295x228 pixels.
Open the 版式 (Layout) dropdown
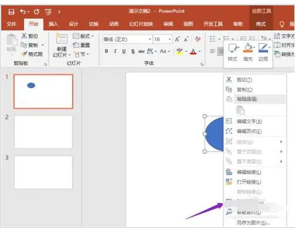coord(83,36)
